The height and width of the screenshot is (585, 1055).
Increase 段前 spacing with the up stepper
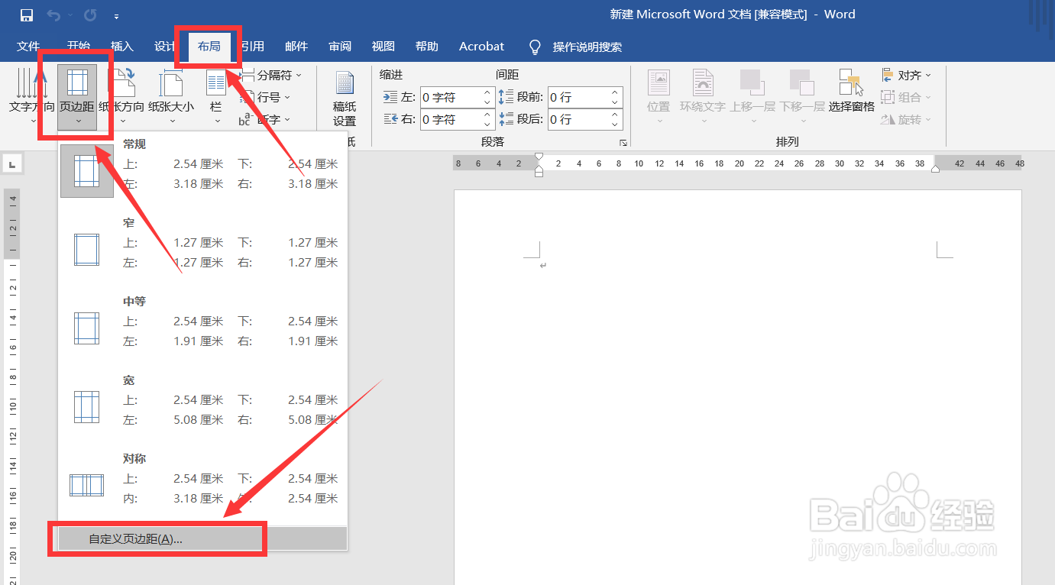pos(614,92)
